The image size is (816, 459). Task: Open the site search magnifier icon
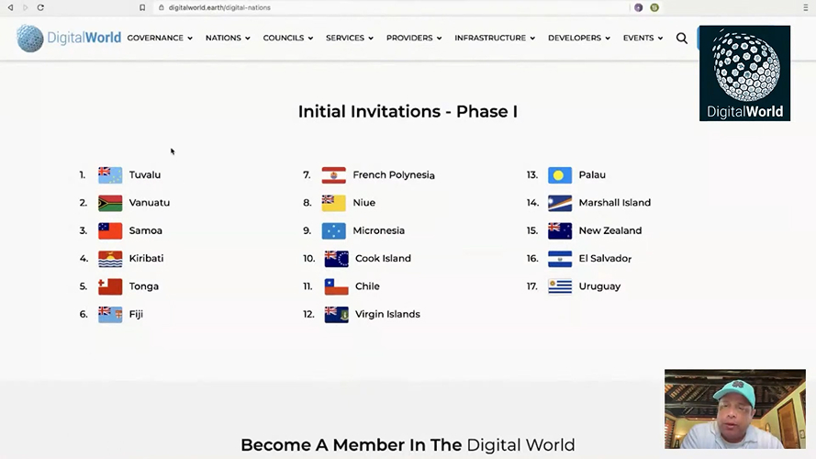point(682,39)
